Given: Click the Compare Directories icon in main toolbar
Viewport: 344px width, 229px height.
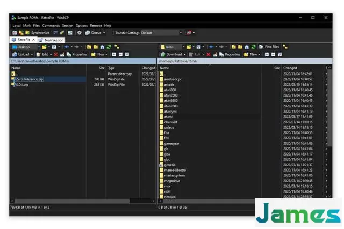Looking at the screenshot, I should (21, 33).
